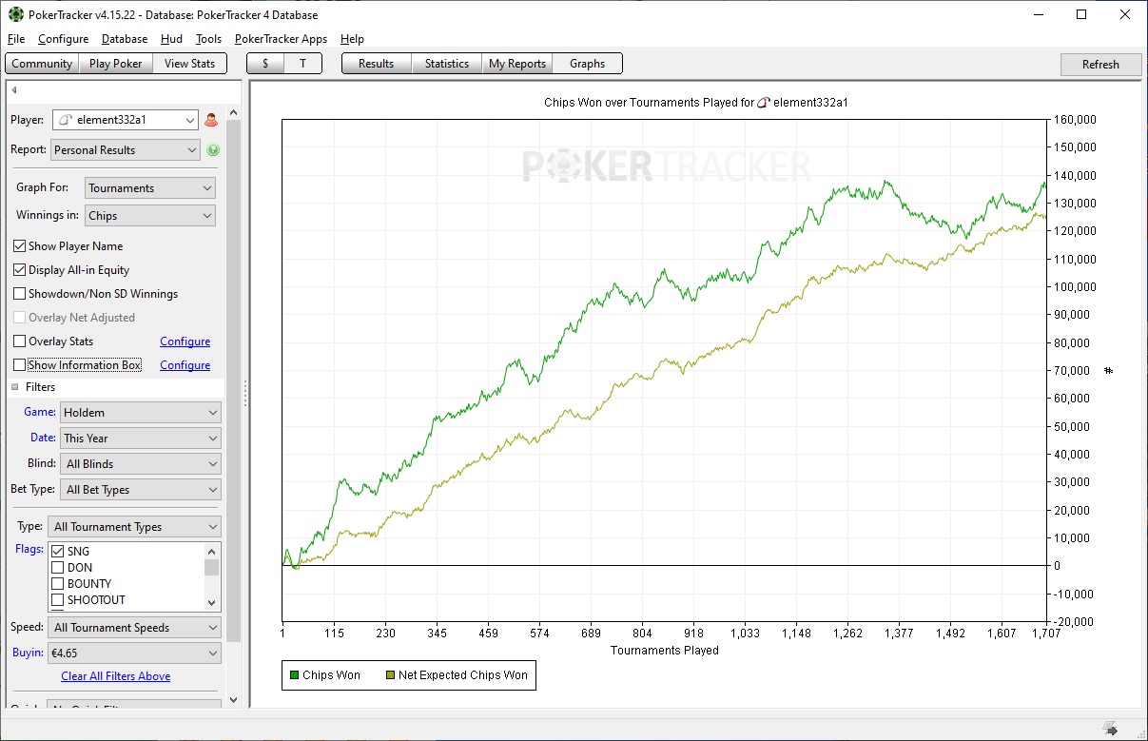The width and height of the screenshot is (1148, 741).
Task: Disable Display All-in Equity
Action: pos(21,270)
